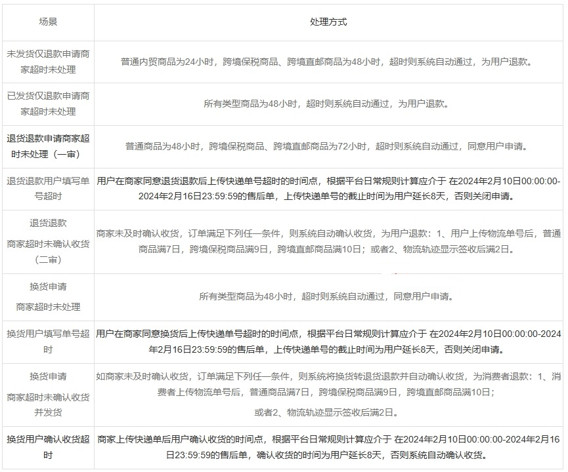Select the 退货退款商家超时未确认收货（二审）label
The image size is (568, 472).
click(x=48, y=241)
